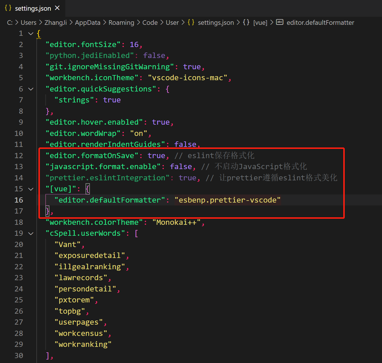Collapse the root object fold arrow on line 1
The image size is (382, 363).
click(31, 33)
